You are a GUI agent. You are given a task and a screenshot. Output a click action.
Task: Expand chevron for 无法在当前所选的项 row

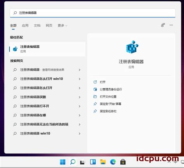pos(80,125)
